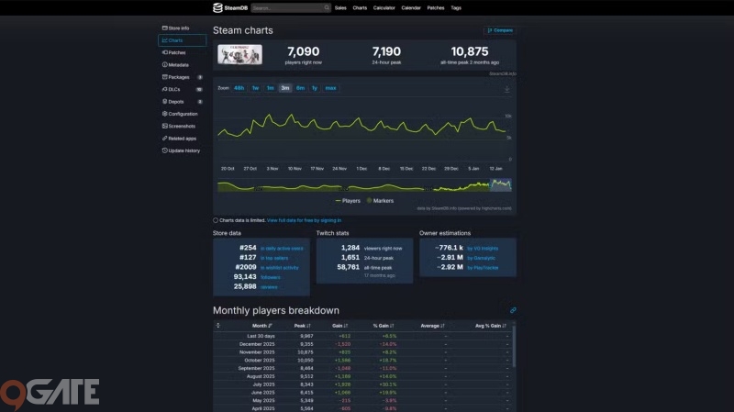This screenshot has height=412, width=734.
Task: Open Update history in sidebar
Action: (183, 150)
